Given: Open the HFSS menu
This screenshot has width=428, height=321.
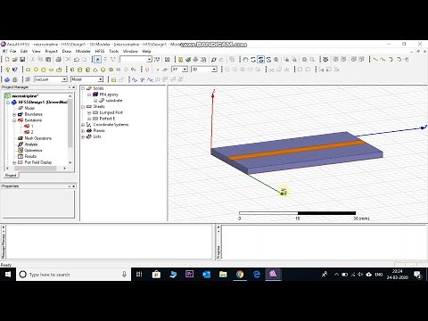Looking at the screenshot, I should point(100,52).
